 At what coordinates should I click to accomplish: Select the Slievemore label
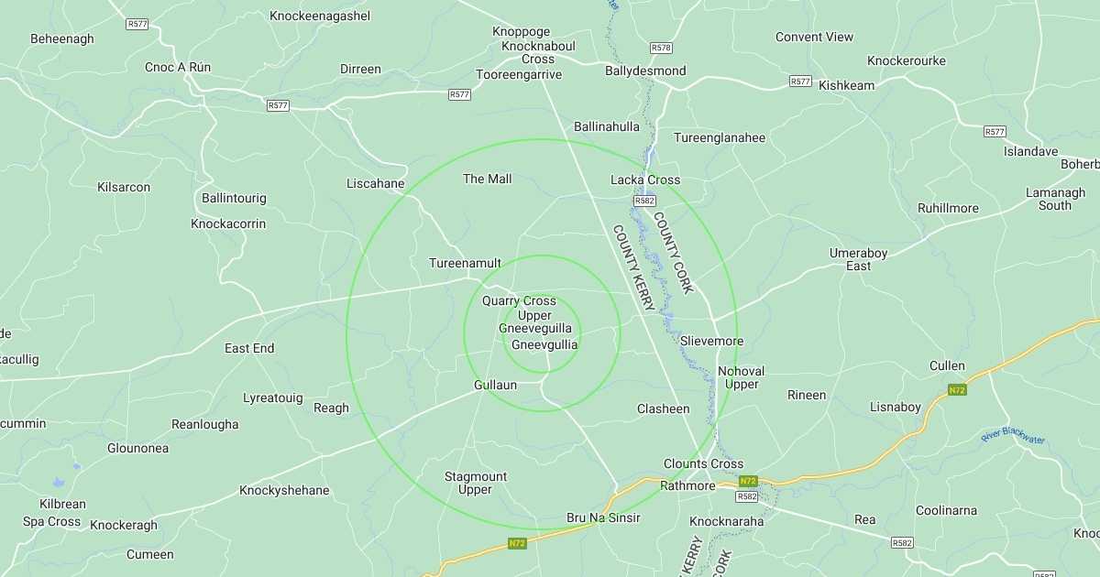pyautogui.click(x=712, y=341)
